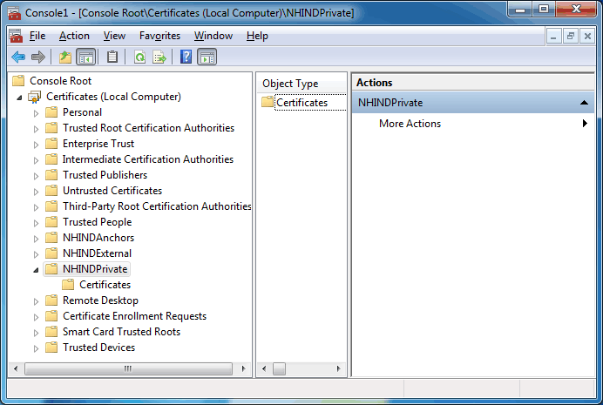
Task: Collapse the NHINDPrivate Actions section arrow
Action: point(584,103)
